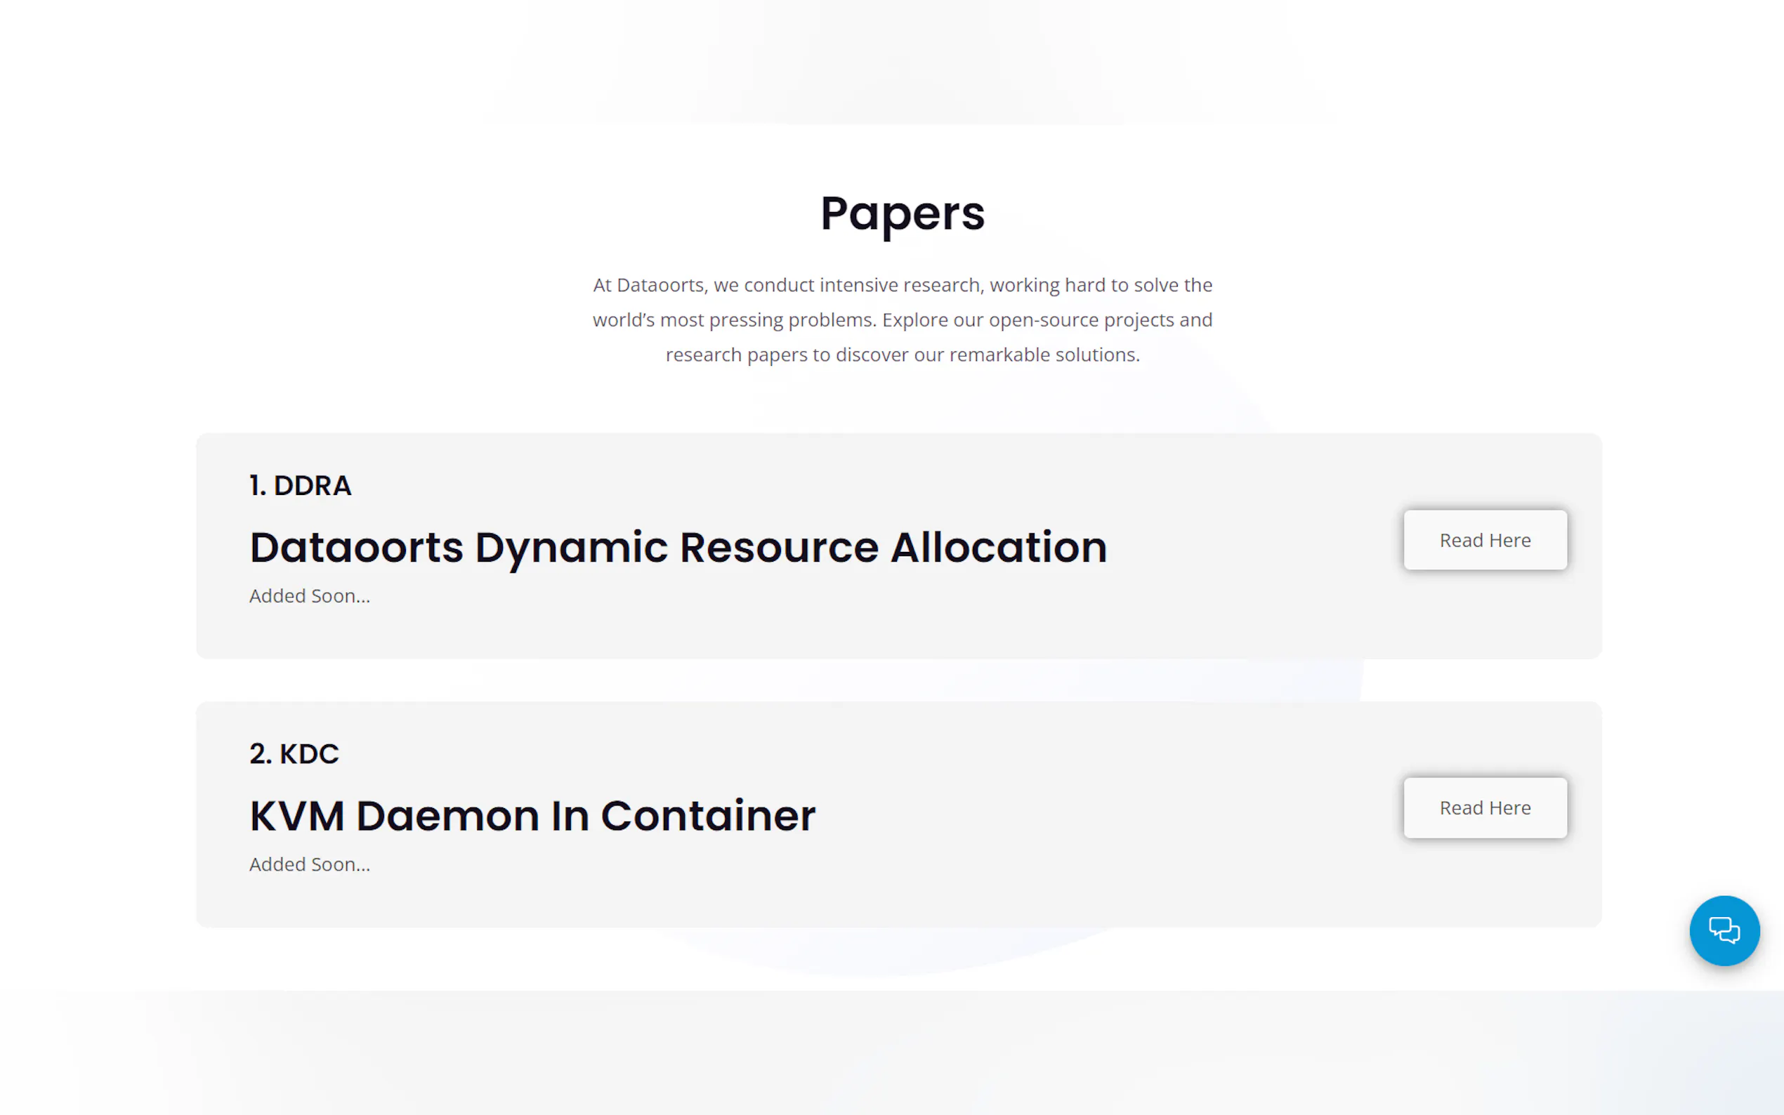Viewport: 1784px width, 1115px height.
Task: Click the "world's most pressing problems" phrase
Action: [x=734, y=320]
